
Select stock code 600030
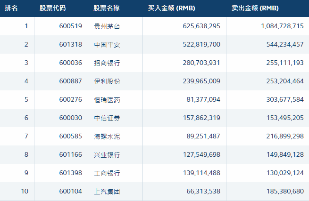point(71,118)
